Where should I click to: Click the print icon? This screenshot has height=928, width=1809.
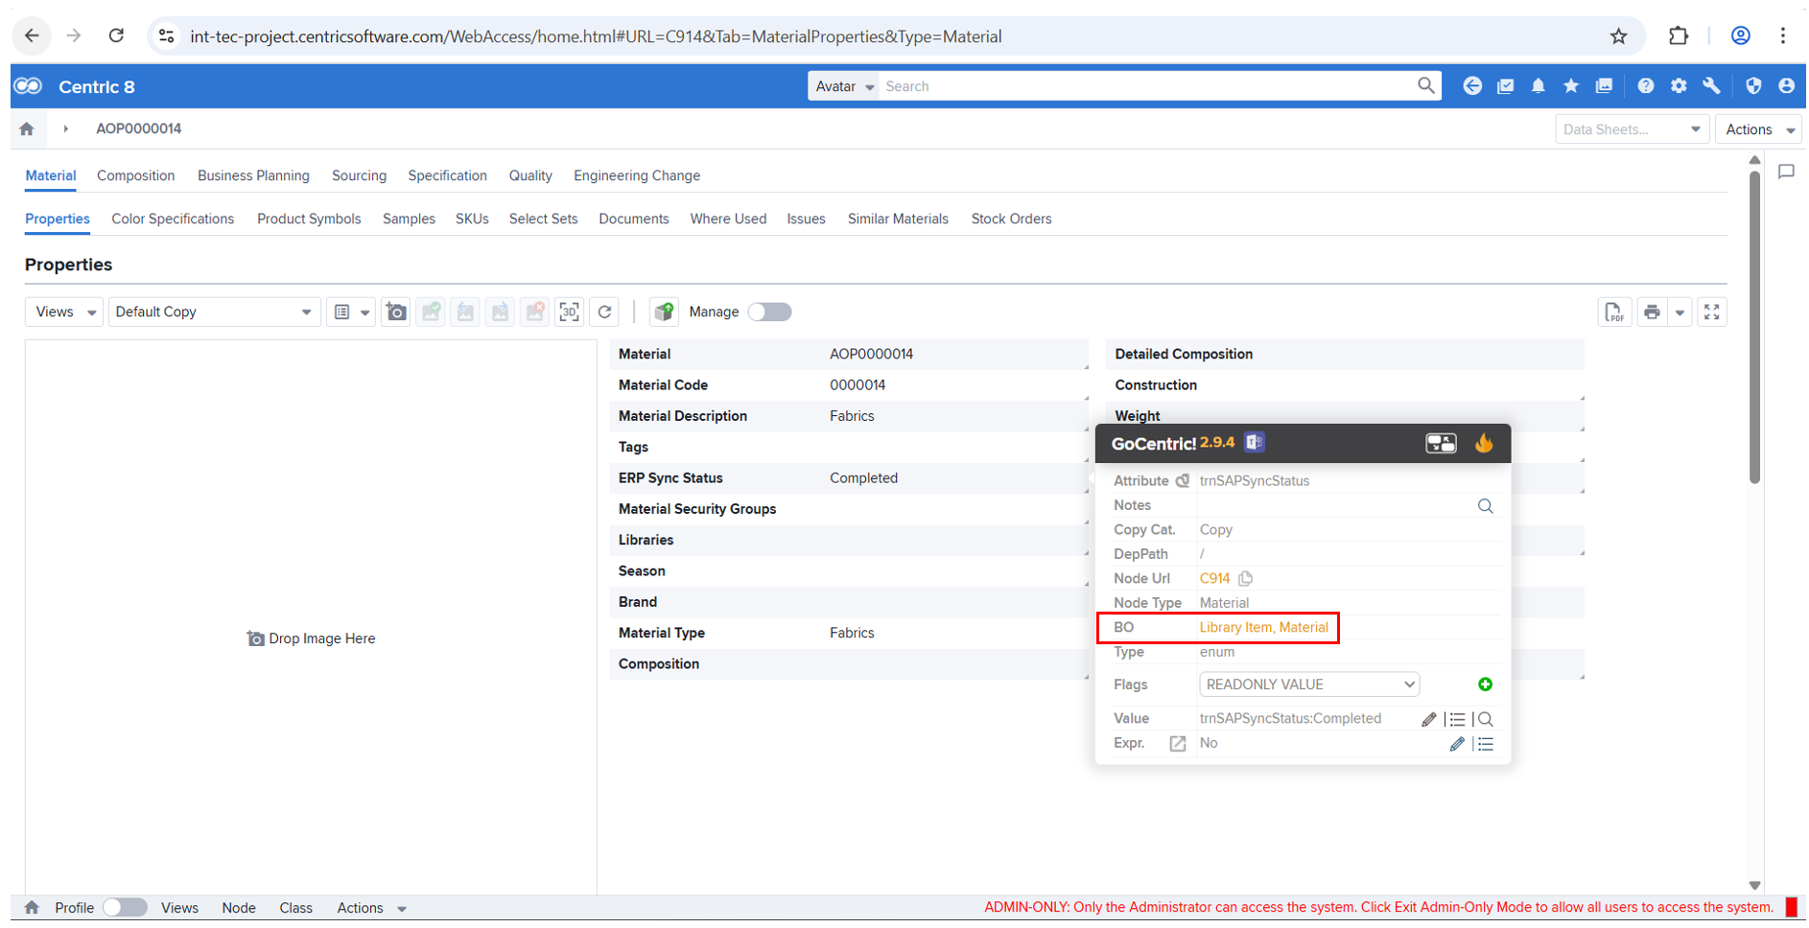(1652, 312)
